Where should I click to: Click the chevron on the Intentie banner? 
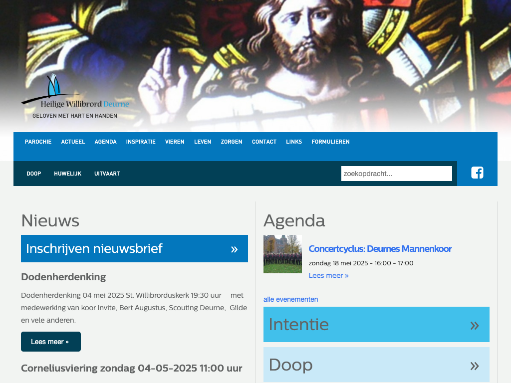pos(474,325)
